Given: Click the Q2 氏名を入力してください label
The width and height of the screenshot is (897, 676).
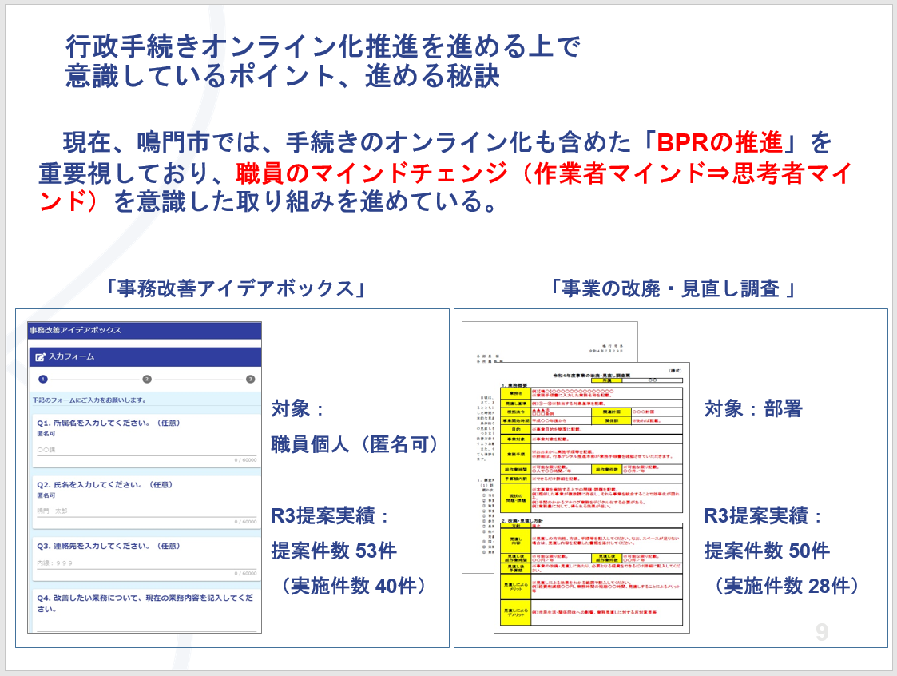Looking at the screenshot, I should pyautogui.click(x=105, y=485).
